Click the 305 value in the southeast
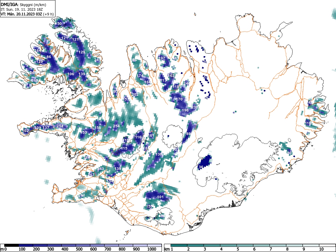 point(290,153)
